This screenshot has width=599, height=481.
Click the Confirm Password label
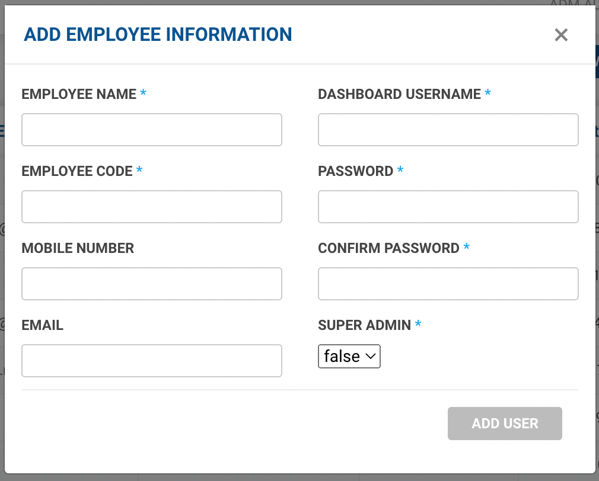388,248
